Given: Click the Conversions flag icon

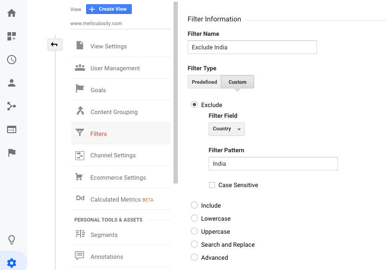Looking at the screenshot, I should coord(13,152).
